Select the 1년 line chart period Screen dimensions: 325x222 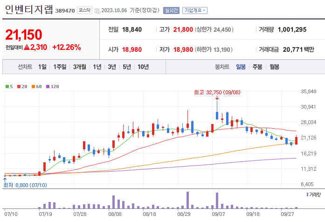pos(97,67)
